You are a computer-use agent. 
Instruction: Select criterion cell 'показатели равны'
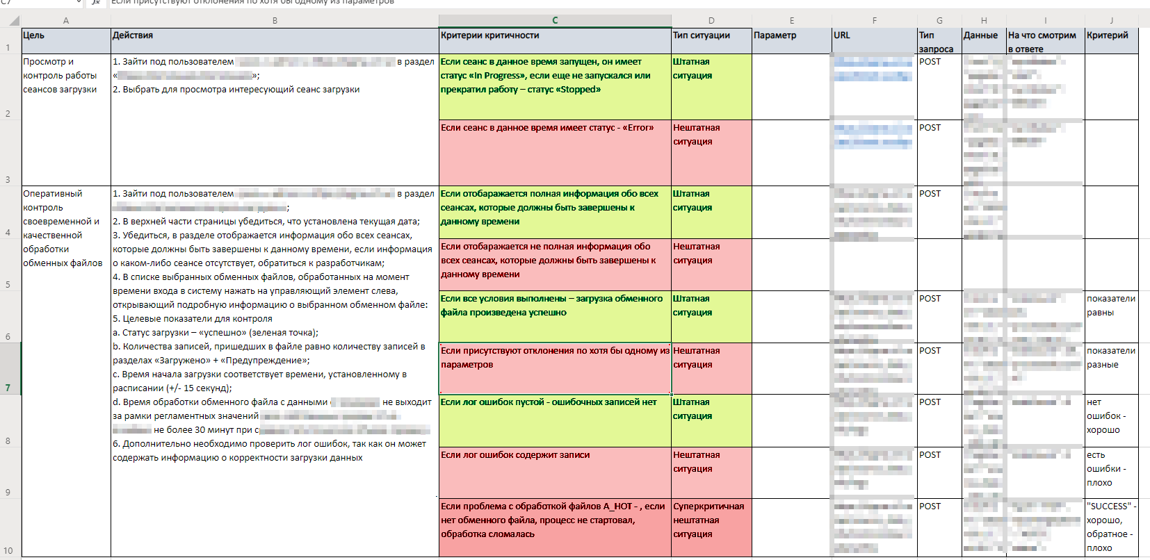tap(1112, 317)
